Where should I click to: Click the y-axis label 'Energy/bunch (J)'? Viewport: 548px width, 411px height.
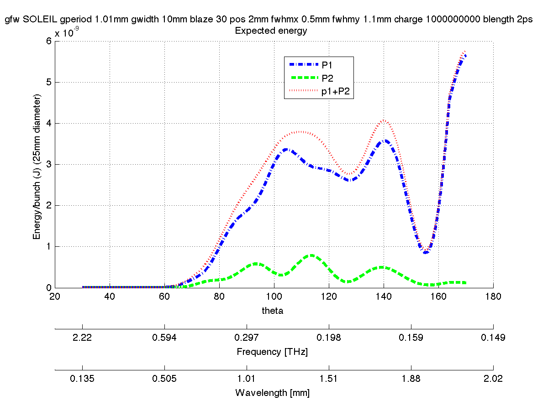point(37,168)
